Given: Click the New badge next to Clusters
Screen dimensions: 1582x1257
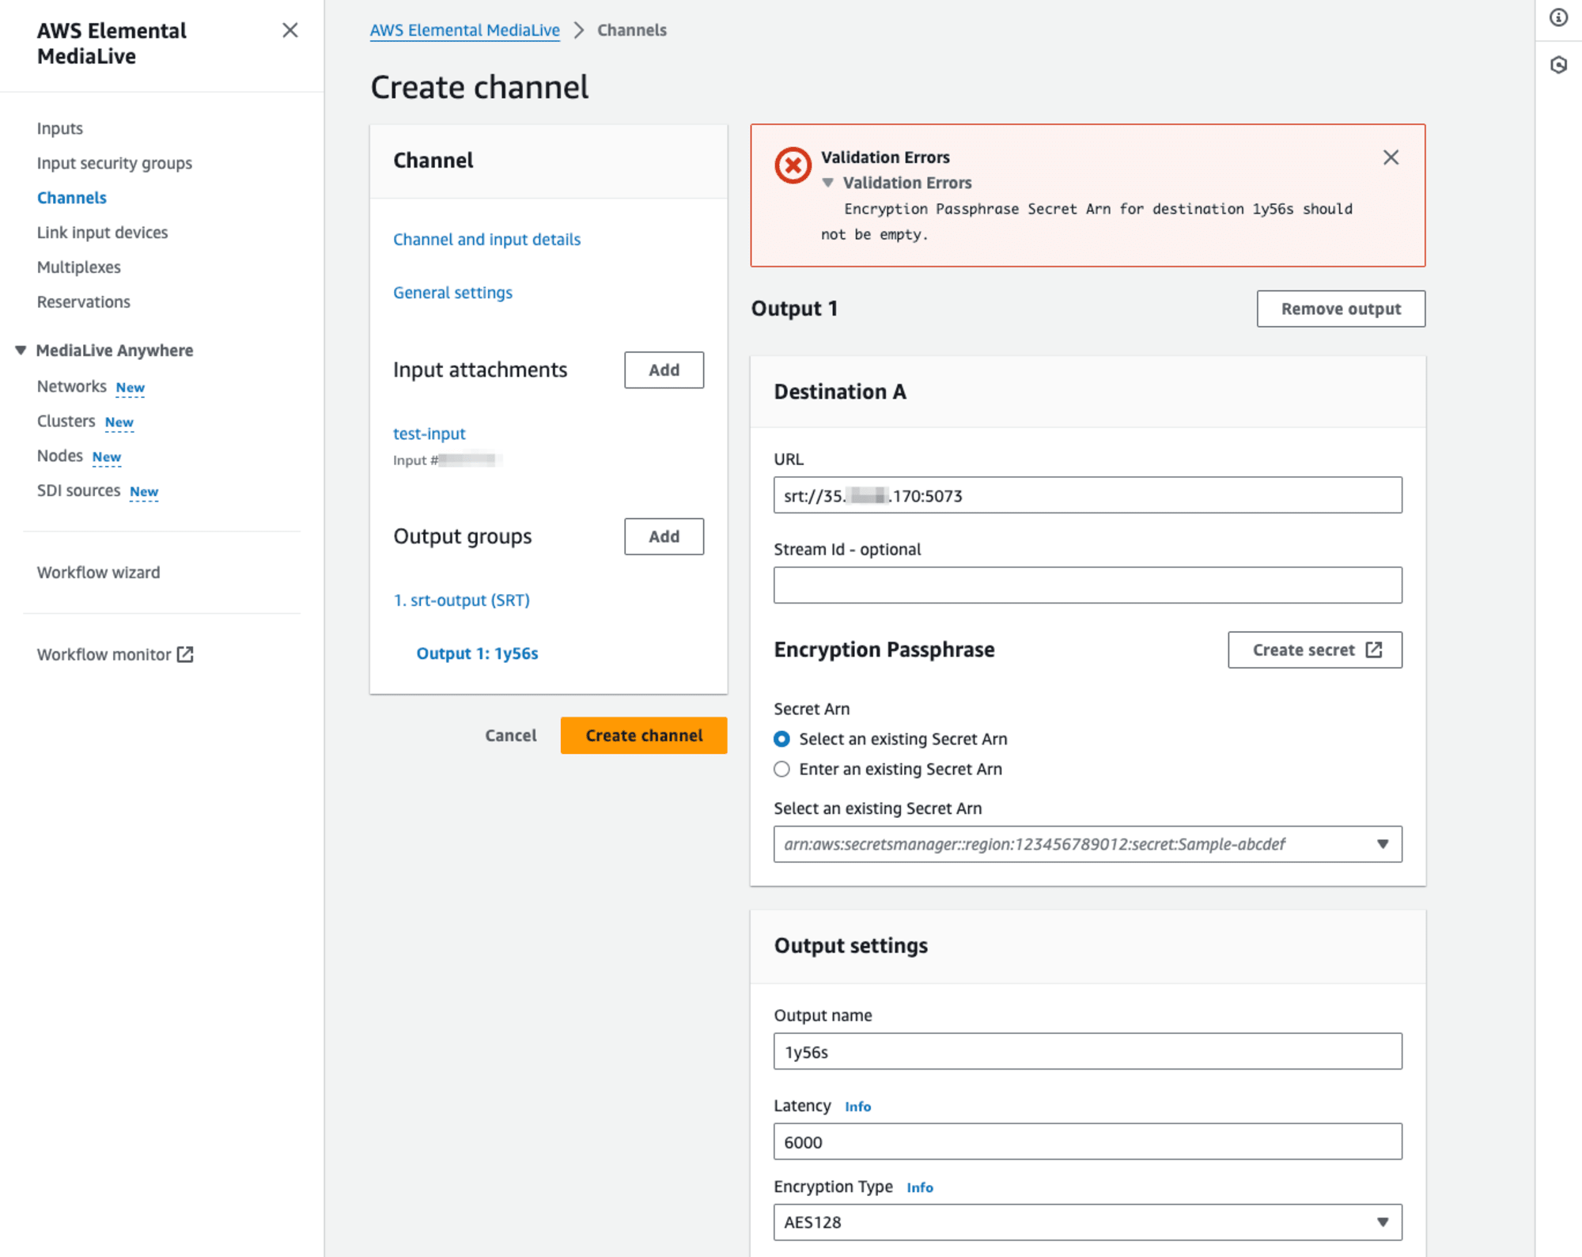Looking at the screenshot, I should tap(119, 422).
